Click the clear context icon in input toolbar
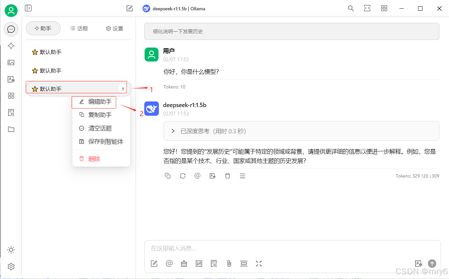Viewport: 449px width, 279px height. tap(244, 264)
